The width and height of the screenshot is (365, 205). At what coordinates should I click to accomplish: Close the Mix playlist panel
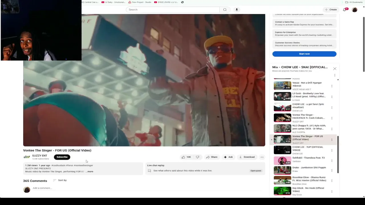pyautogui.click(x=335, y=69)
